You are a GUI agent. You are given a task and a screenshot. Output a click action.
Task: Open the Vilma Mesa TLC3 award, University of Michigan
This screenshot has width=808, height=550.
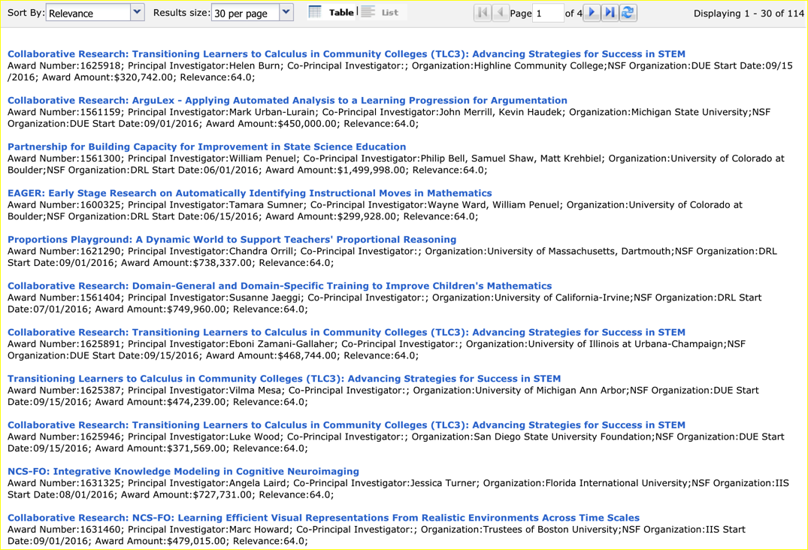284,379
